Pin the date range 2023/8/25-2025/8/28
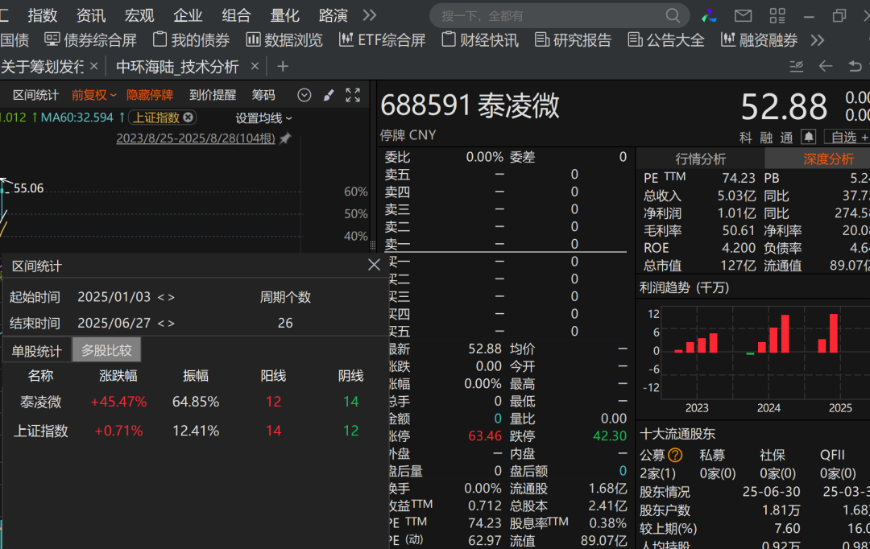The height and width of the screenshot is (549, 870). [284, 138]
